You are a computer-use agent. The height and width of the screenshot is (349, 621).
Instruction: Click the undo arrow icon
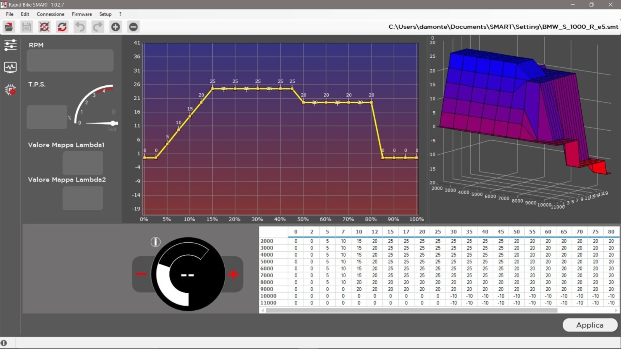80,27
